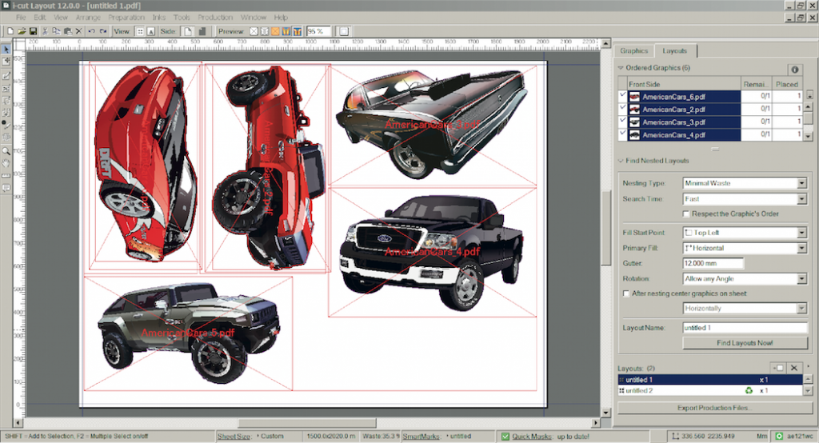Click the Delete X icon in the toolbar
819x443 pixels.
(x=79, y=31)
